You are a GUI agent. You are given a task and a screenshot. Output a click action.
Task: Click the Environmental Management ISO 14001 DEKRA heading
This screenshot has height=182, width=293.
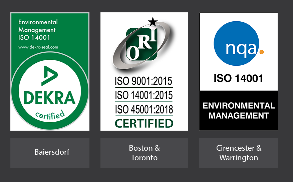click(38, 30)
